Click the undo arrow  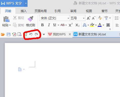31,34
